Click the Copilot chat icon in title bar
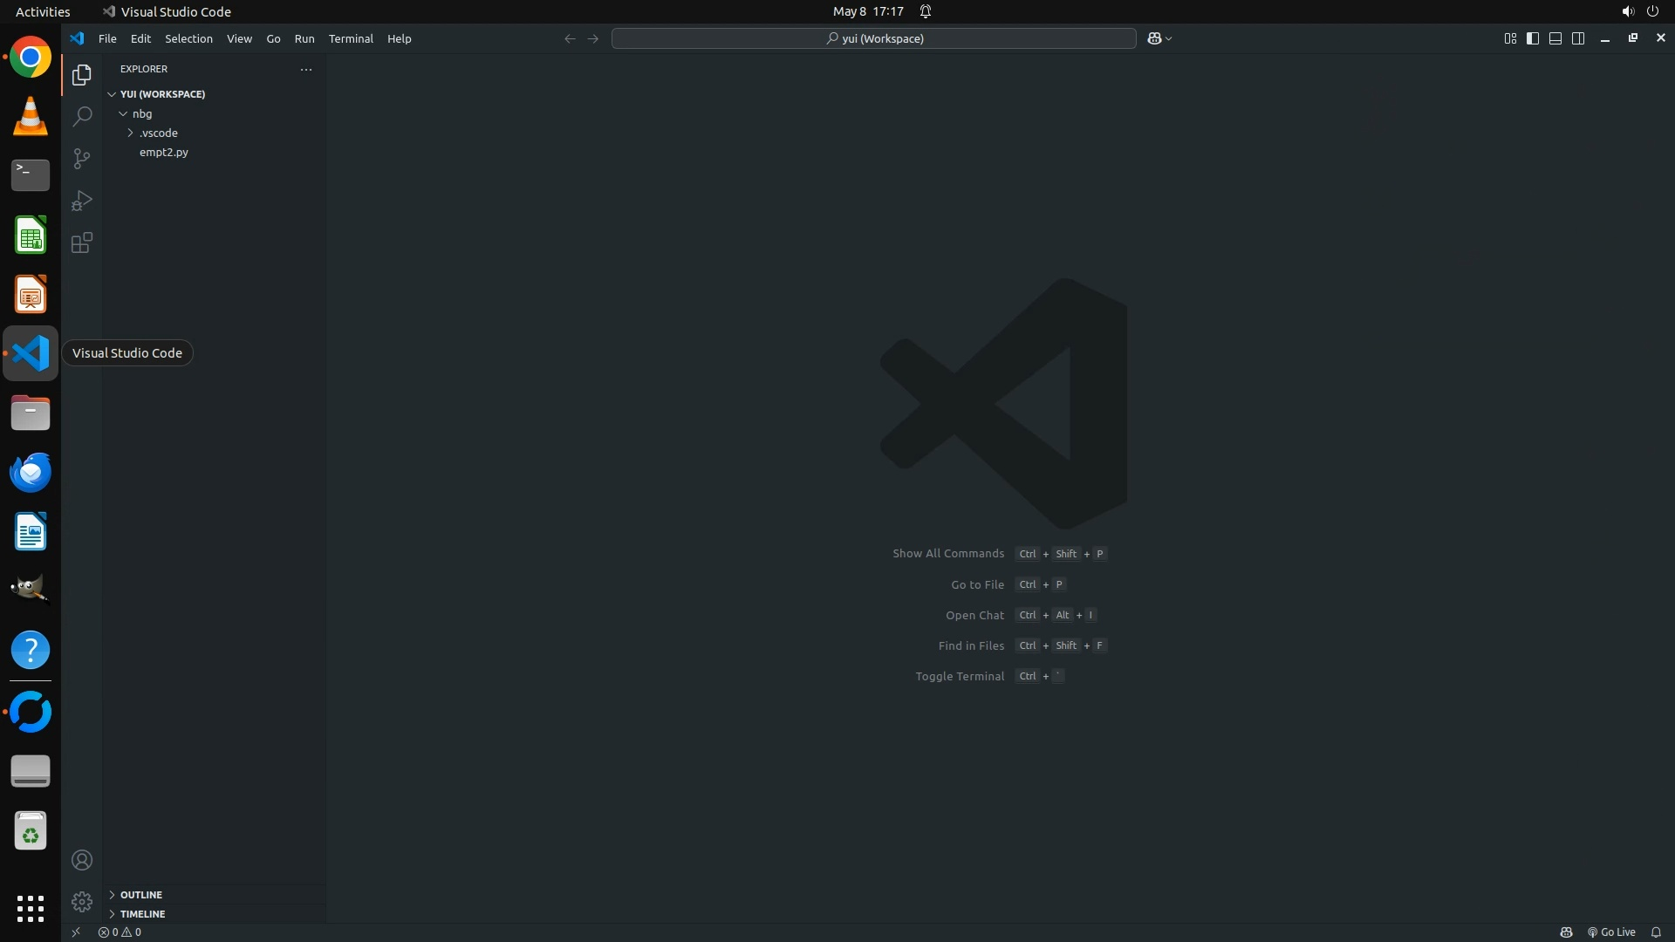Screen dimensions: 1675x942 (1154, 38)
